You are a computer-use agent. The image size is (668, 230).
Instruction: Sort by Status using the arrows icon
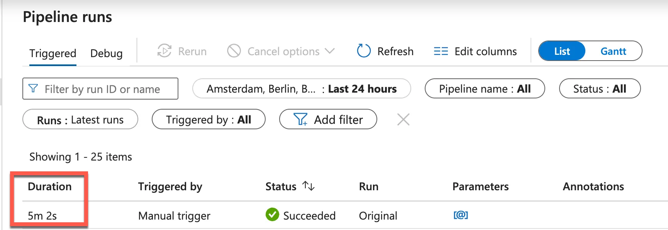click(x=309, y=186)
